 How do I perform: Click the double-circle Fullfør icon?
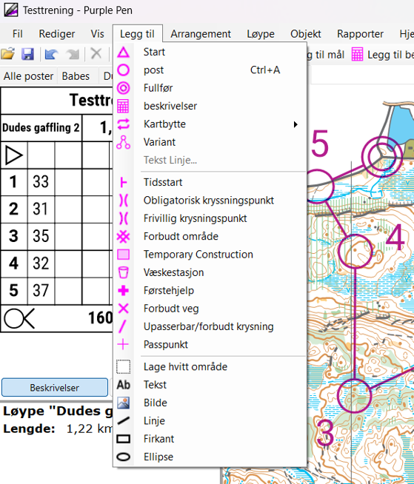[123, 88]
